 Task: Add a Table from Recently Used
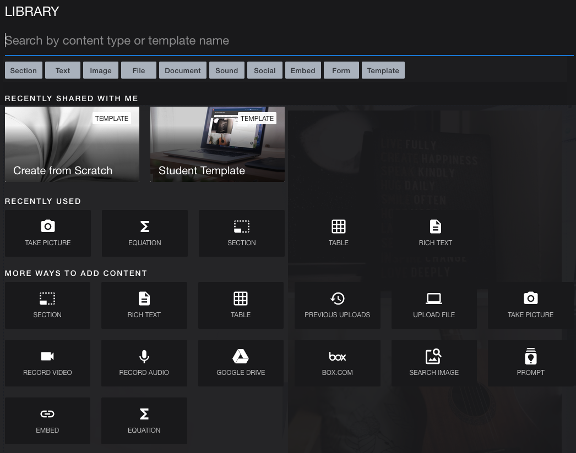[x=338, y=233]
